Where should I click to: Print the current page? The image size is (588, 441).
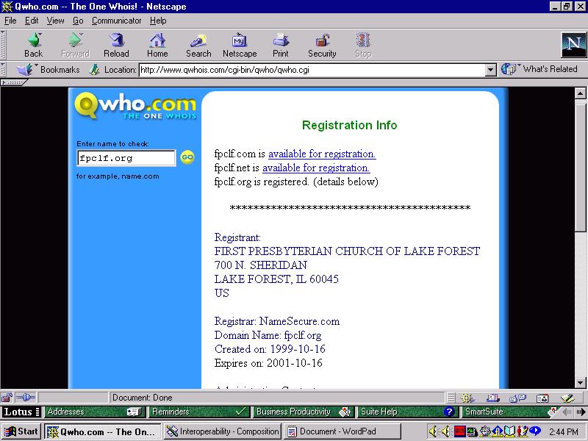pyautogui.click(x=281, y=45)
